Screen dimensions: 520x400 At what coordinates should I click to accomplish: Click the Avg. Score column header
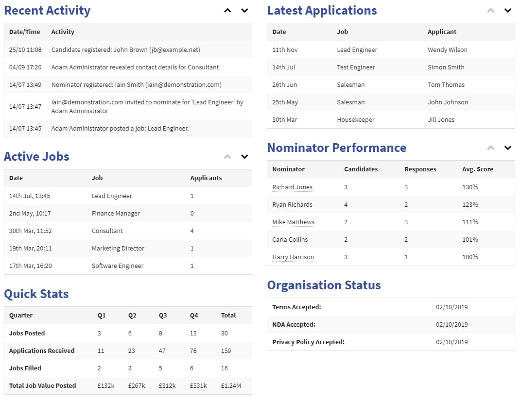(477, 169)
